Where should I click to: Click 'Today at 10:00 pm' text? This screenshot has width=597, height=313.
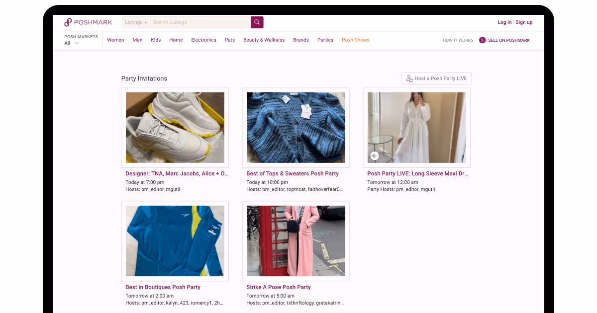tap(267, 182)
